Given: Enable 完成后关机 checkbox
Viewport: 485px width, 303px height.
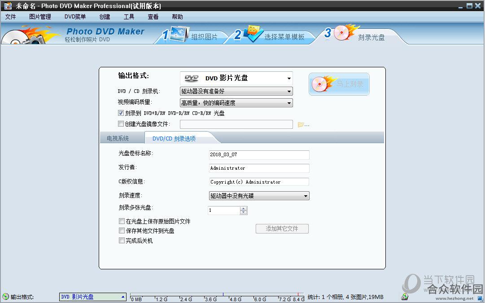Looking at the screenshot, I should tap(122, 241).
